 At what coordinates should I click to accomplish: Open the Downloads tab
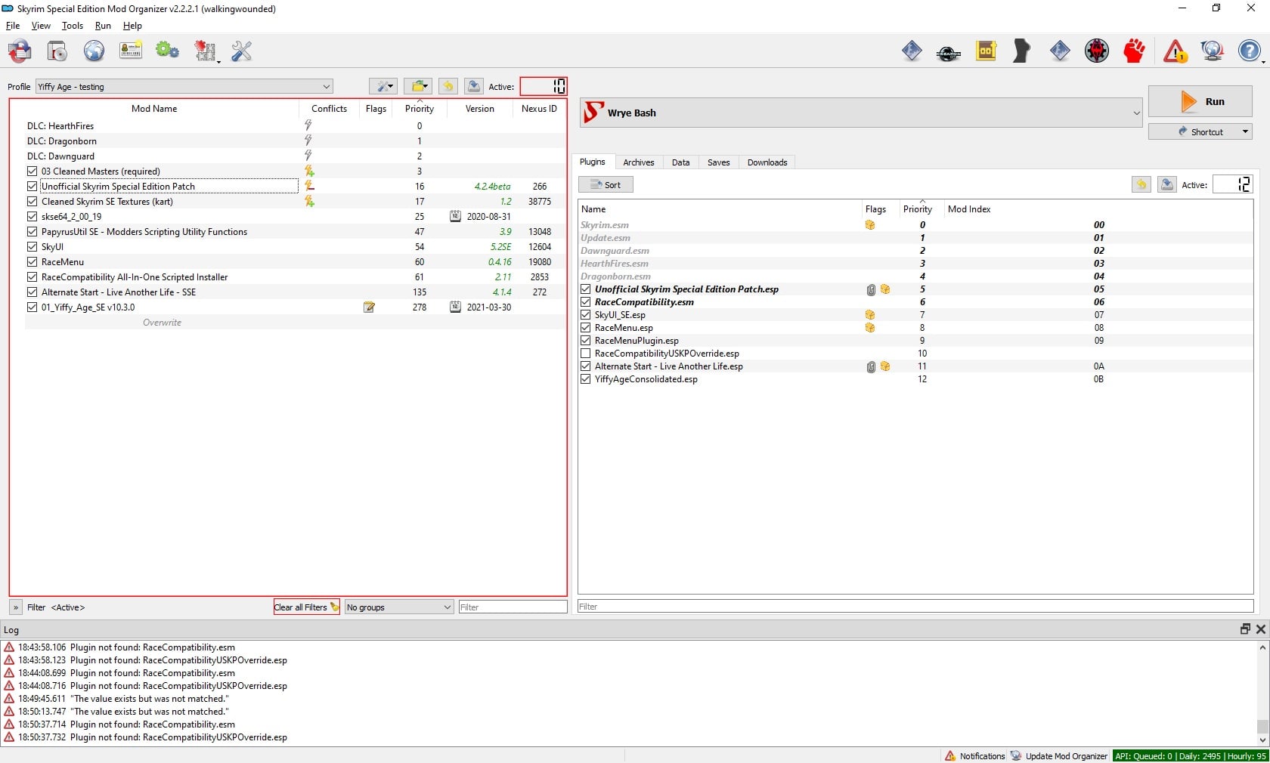click(x=767, y=162)
